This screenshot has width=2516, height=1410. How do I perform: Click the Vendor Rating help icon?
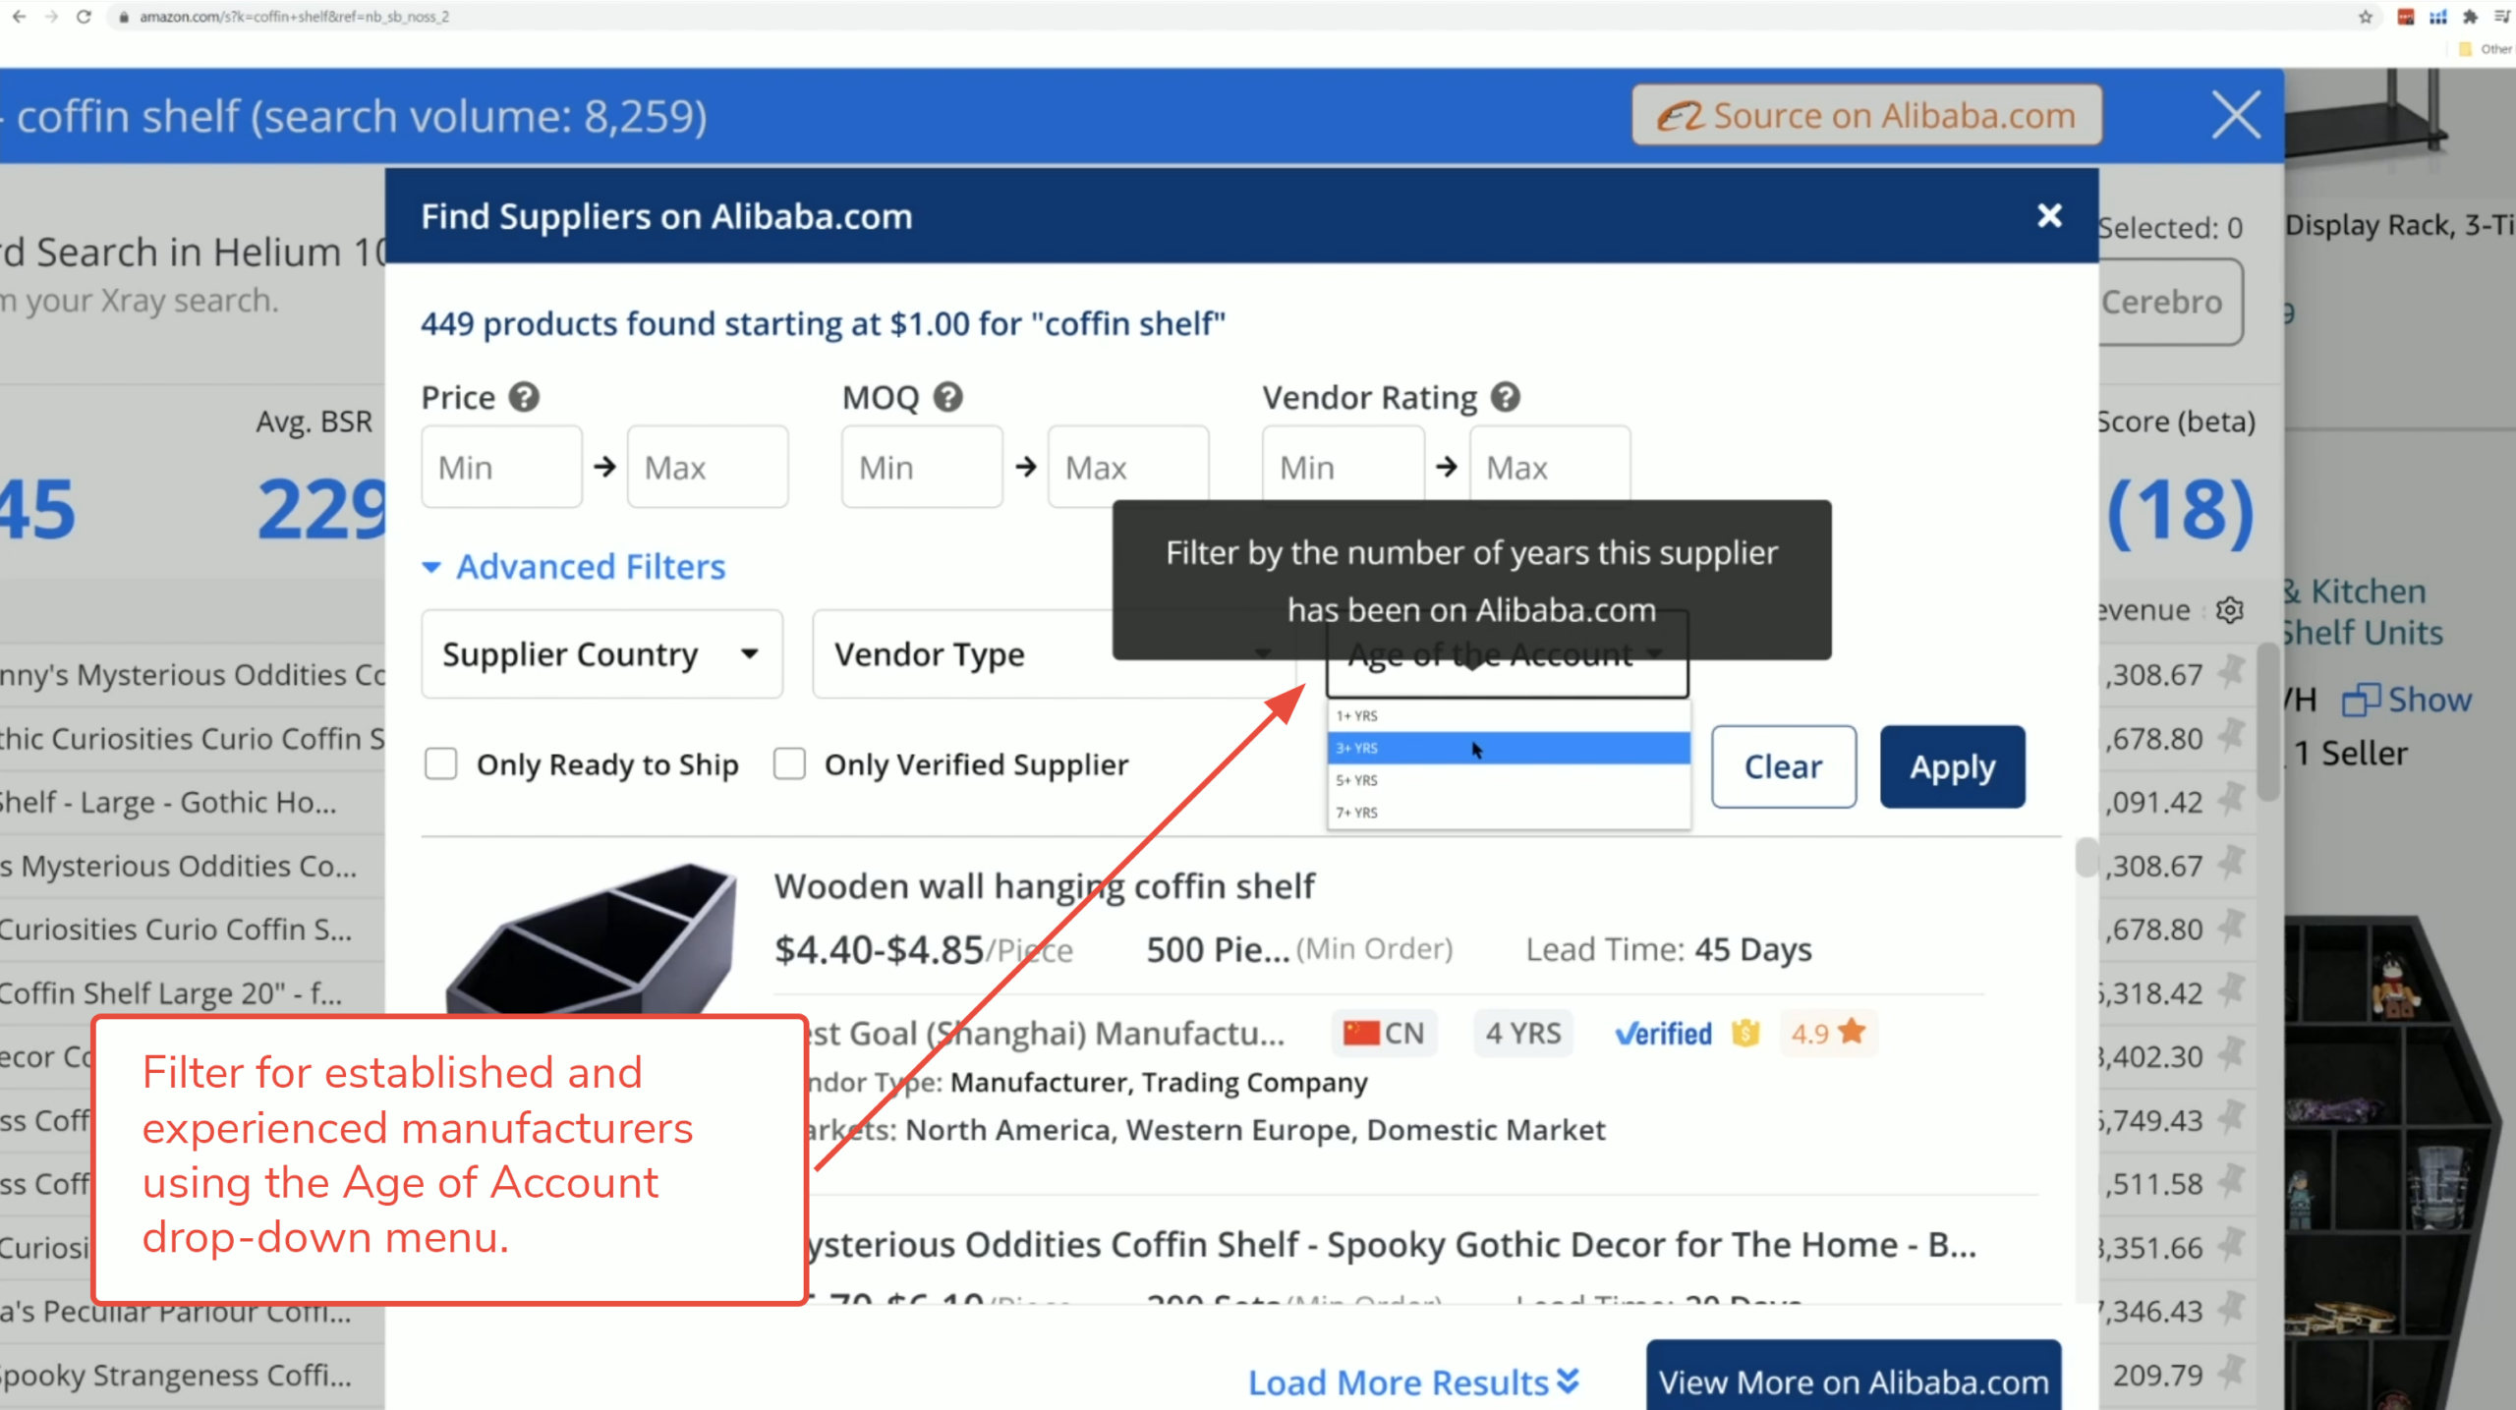pyautogui.click(x=1505, y=397)
